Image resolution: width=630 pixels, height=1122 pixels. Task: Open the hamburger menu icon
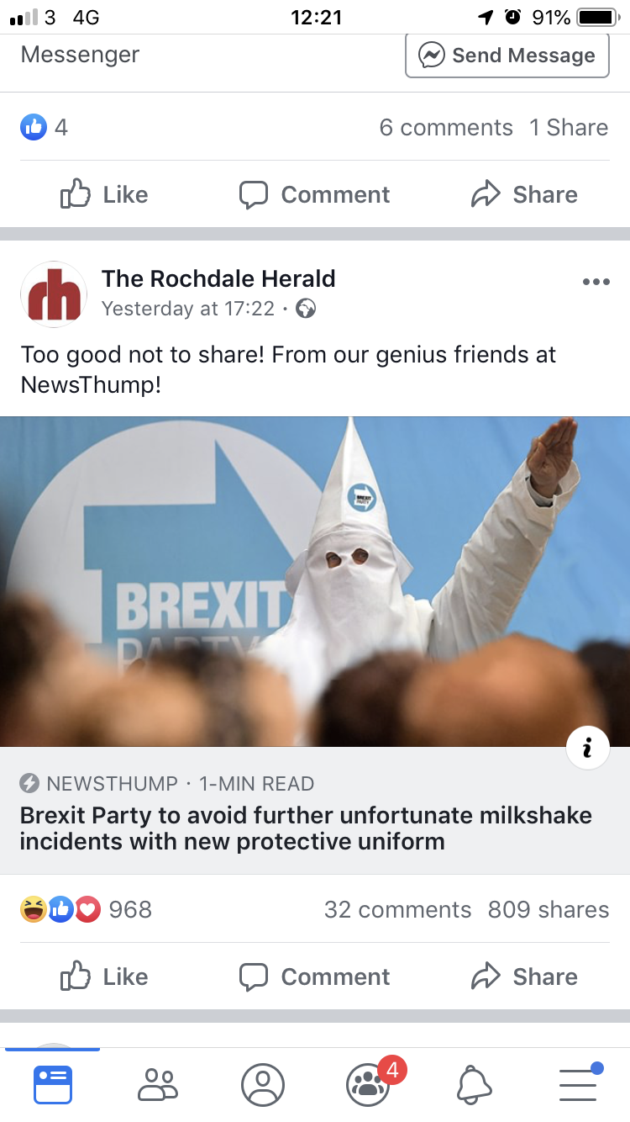[580, 1083]
